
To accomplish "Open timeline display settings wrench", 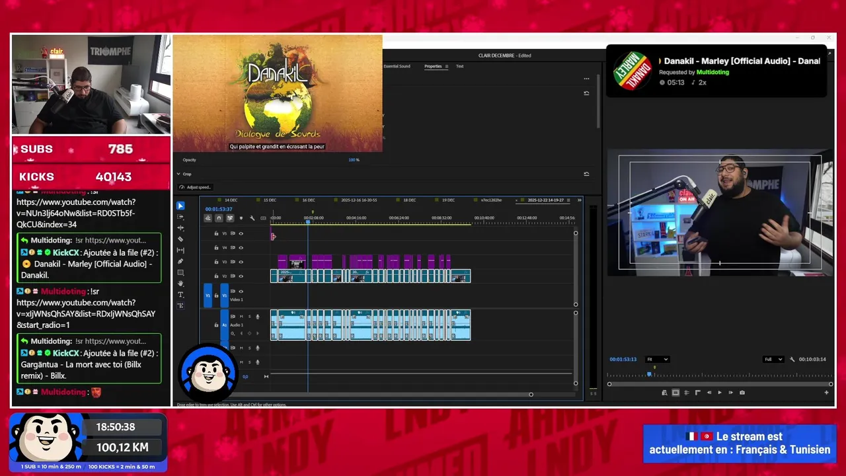I will coord(252,218).
